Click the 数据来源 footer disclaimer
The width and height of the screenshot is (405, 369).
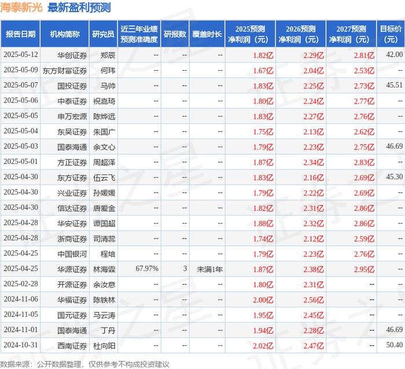point(84,364)
